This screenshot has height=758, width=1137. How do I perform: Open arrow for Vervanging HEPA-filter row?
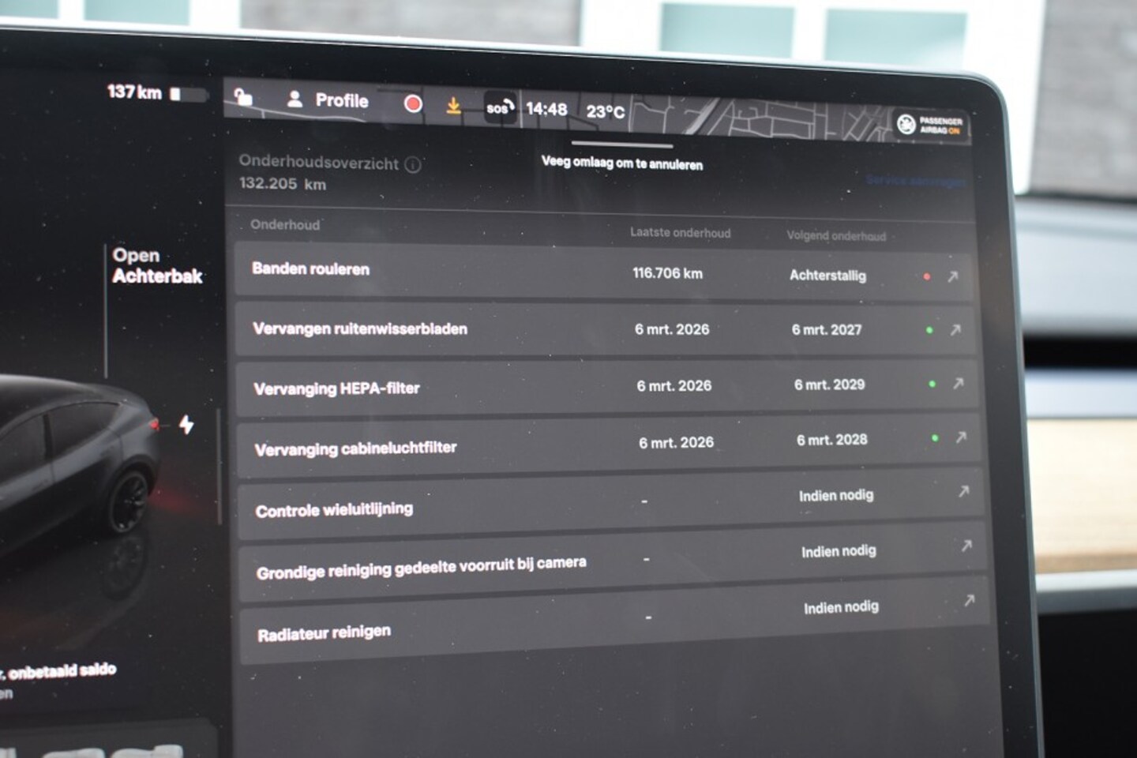[958, 384]
